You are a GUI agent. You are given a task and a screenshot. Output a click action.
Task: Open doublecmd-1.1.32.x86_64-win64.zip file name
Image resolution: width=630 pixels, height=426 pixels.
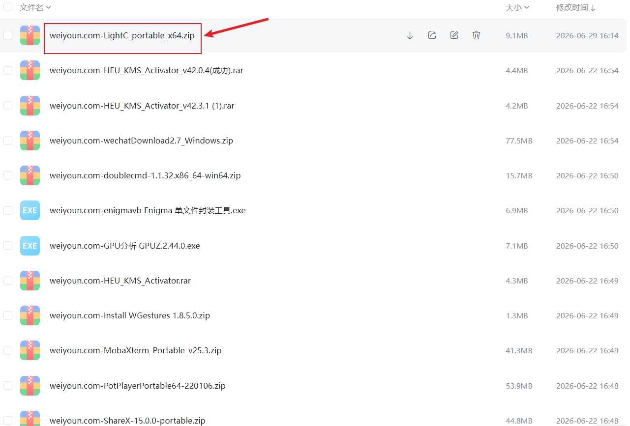tap(145, 175)
